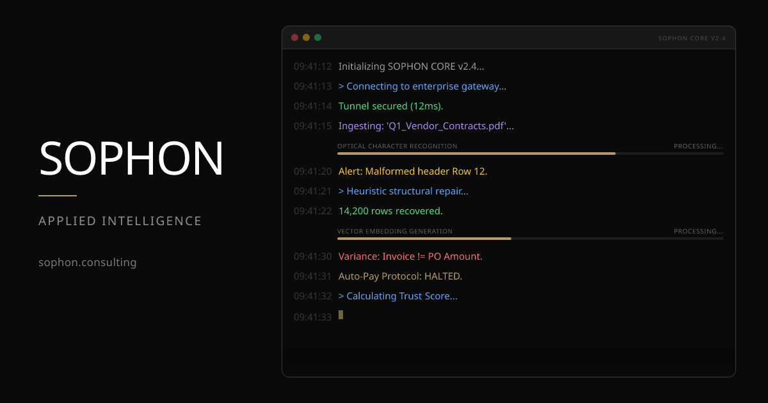Image resolution: width=768 pixels, height=403 pixels.
Task: Select the 'Heuristic structural repair...' line
Action: coord(403,191)
